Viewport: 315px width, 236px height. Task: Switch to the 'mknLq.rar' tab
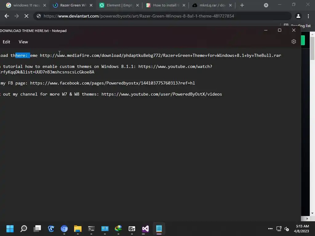[x=212, y=5]
